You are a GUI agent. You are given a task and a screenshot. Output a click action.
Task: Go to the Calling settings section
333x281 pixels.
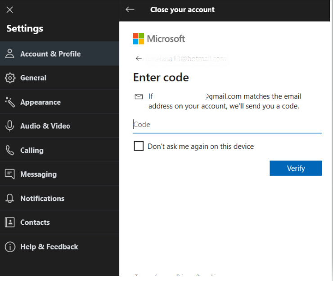59,150
